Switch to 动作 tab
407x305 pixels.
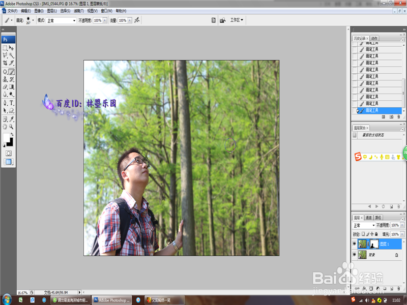[374, 38]
